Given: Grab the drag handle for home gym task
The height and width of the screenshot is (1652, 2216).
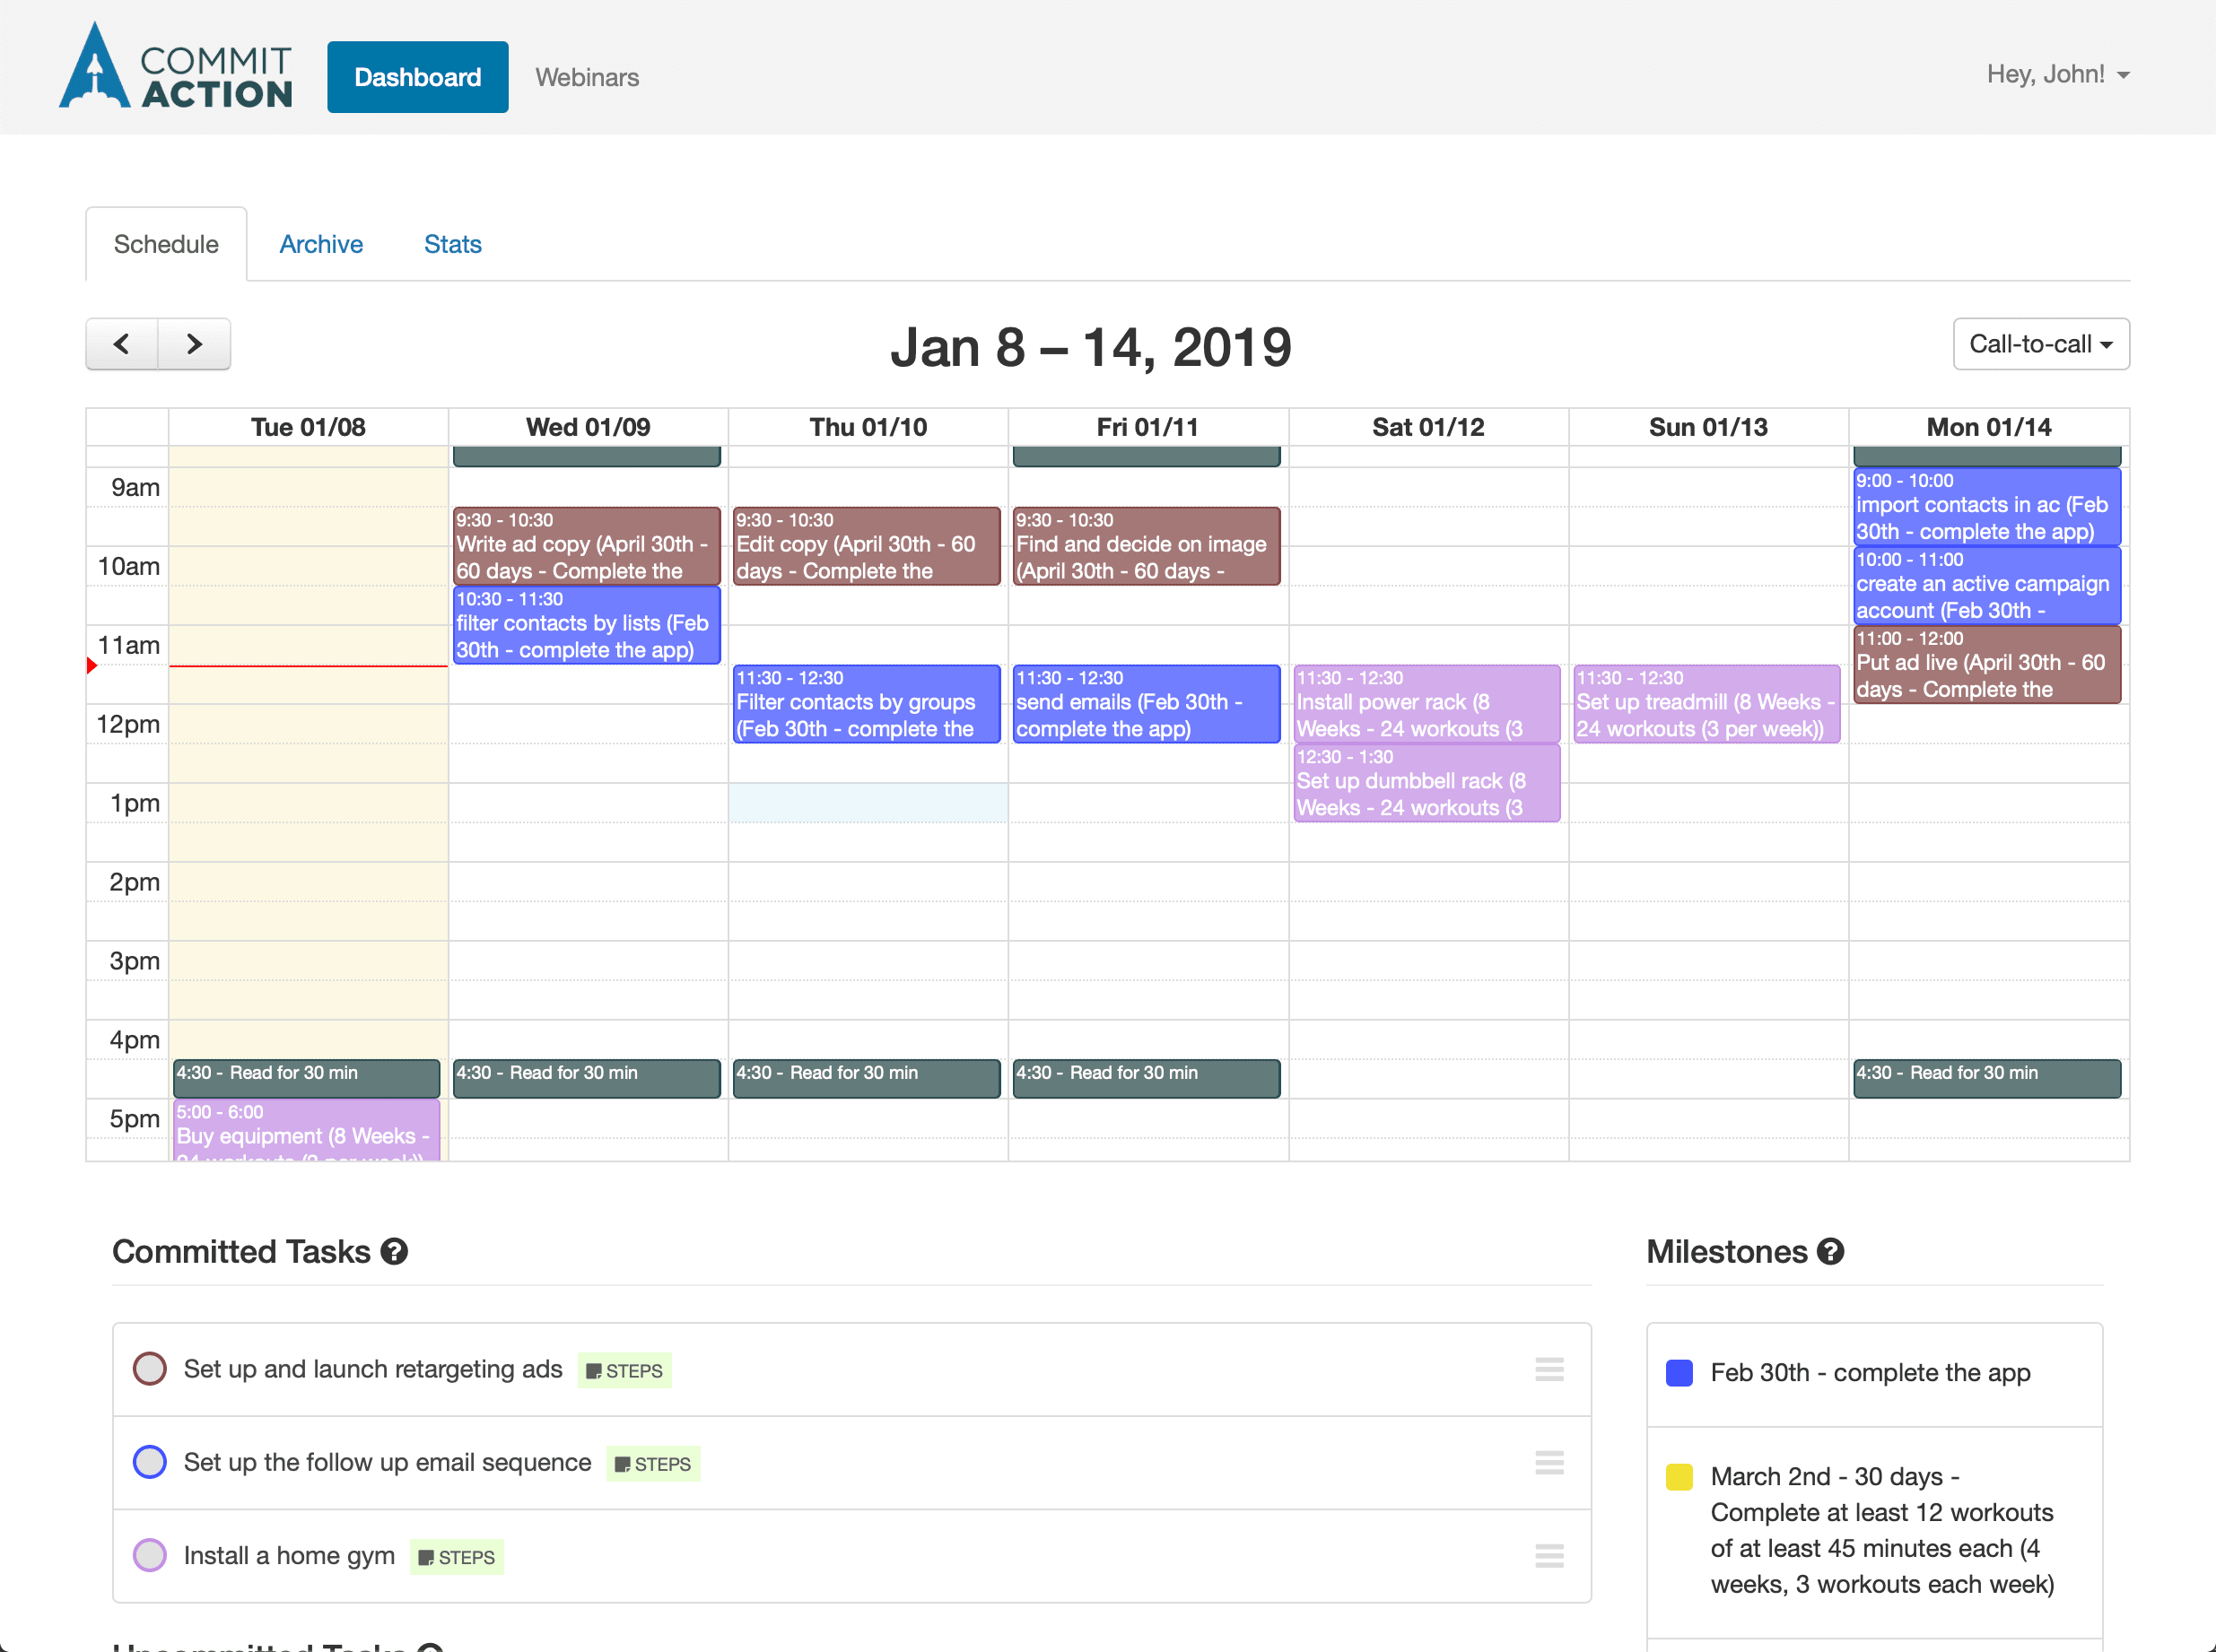Looking at the screenshot, I should [x=1549, y=1556].
